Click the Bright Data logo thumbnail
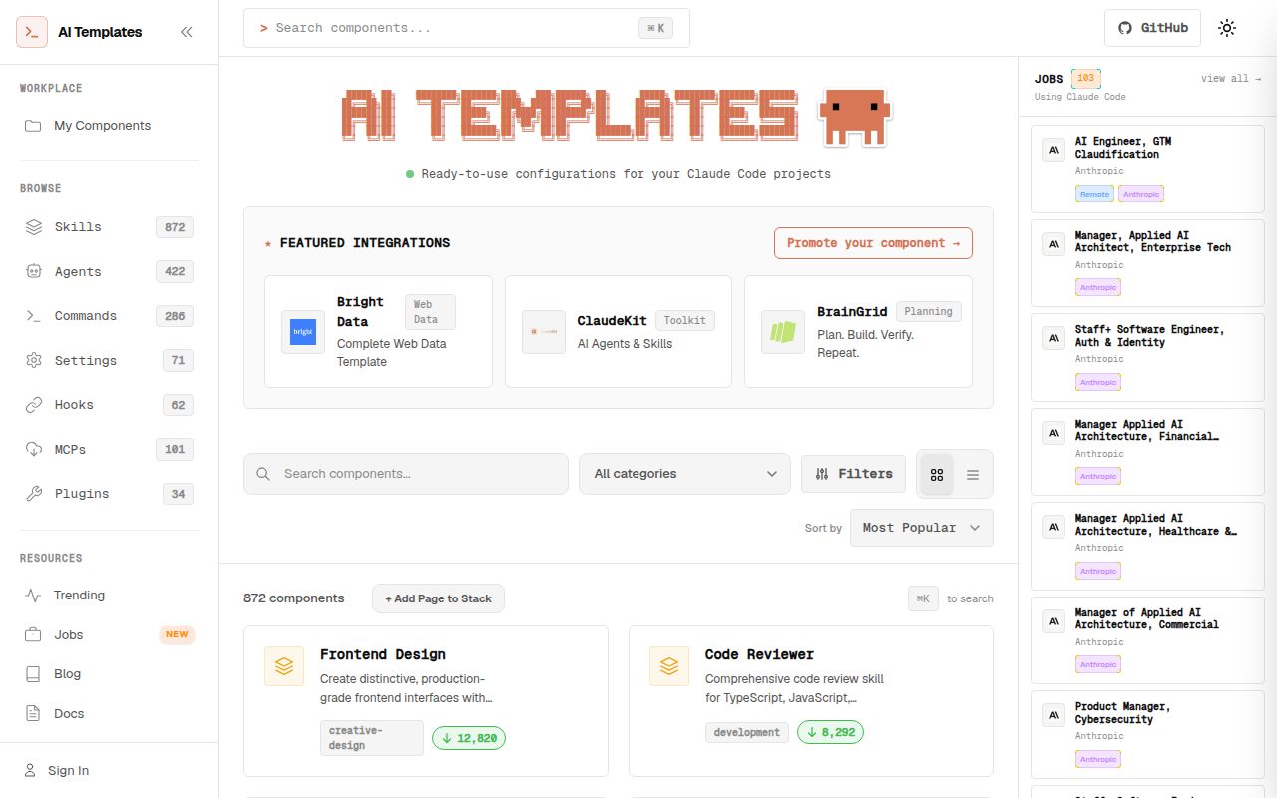Screen dimensions: 1277x798 (x=303, y=332)
